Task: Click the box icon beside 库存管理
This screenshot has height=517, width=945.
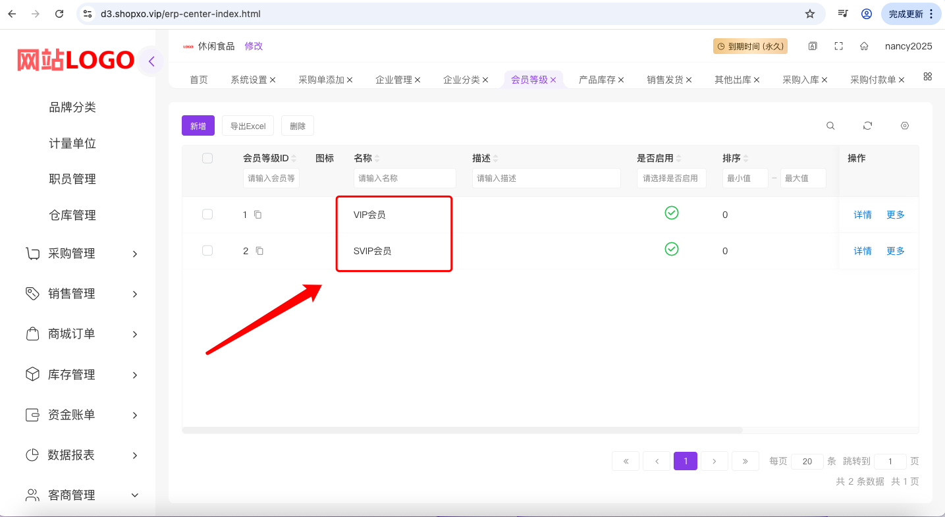Action: [32, 375]
